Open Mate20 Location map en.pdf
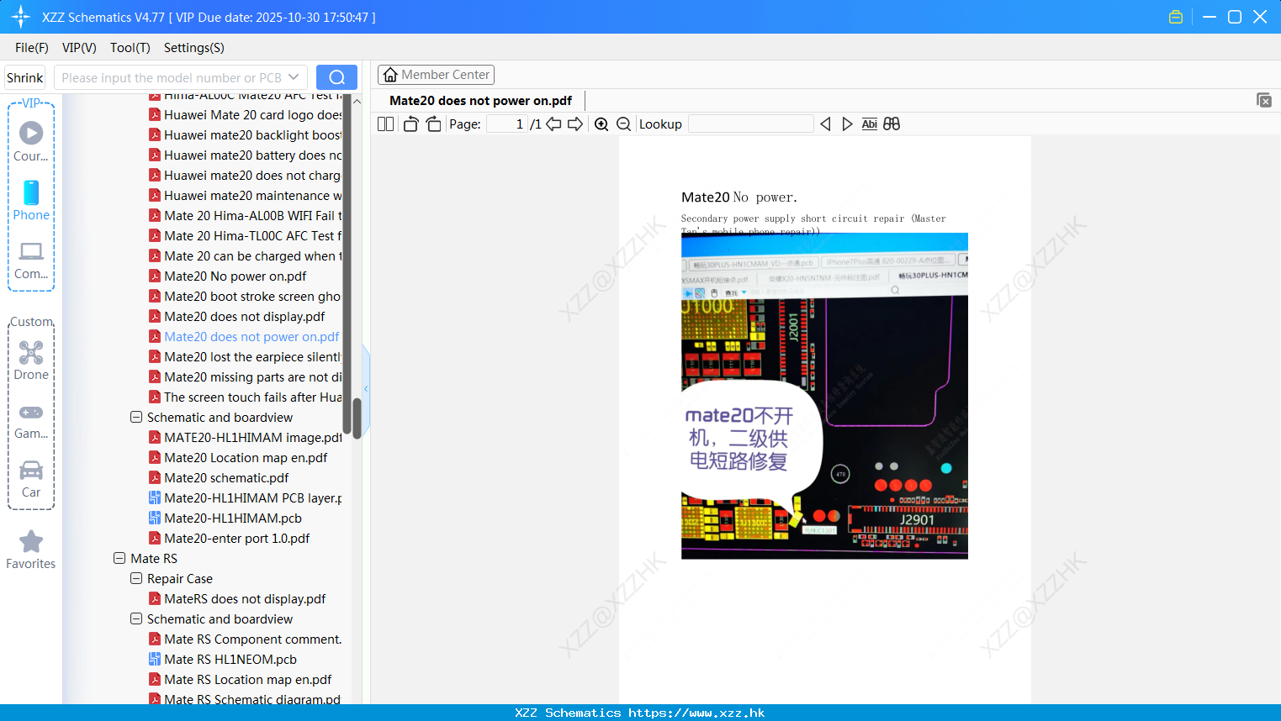The height and width of the screenshot is (721, 1281). click(246, 457)
